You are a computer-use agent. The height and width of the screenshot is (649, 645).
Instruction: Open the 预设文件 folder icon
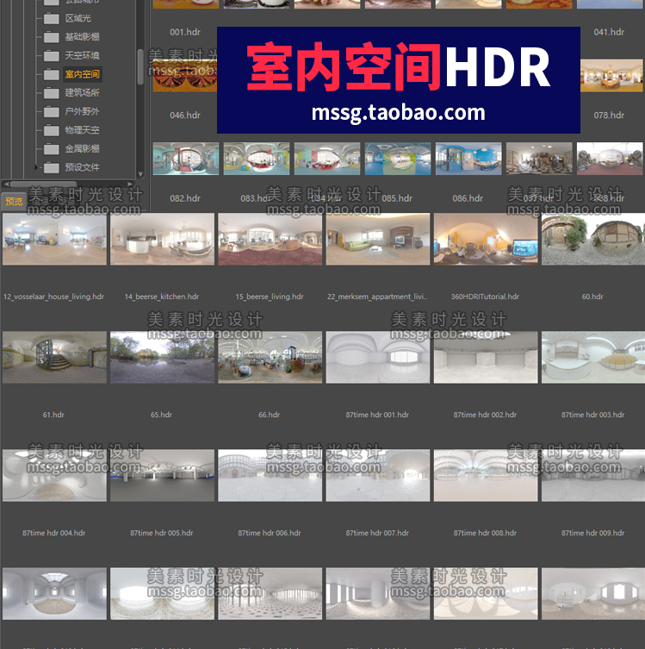point(52,167)
